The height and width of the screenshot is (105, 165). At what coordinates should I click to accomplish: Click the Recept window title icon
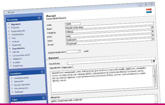(x=5, y=12)
